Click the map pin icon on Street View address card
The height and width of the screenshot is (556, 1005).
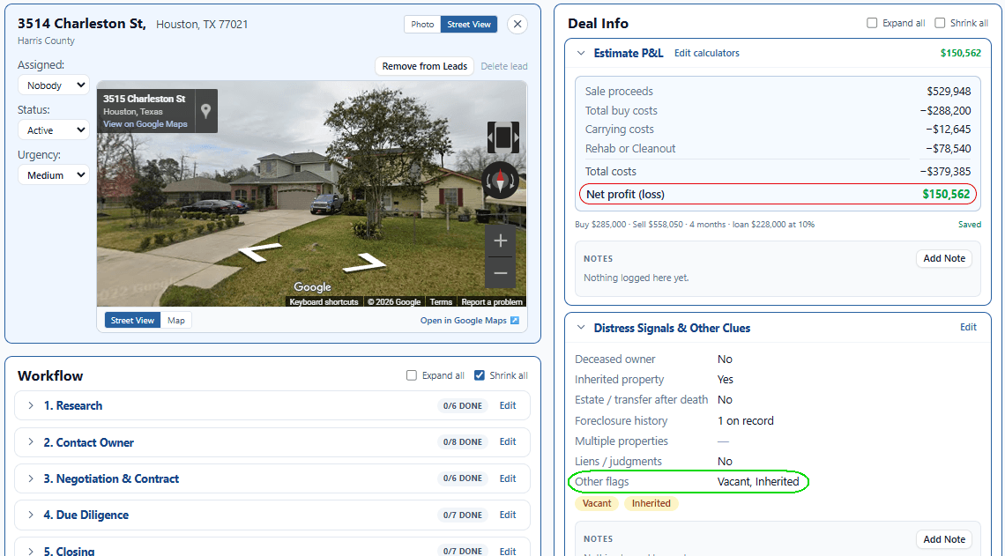point(205,111)
